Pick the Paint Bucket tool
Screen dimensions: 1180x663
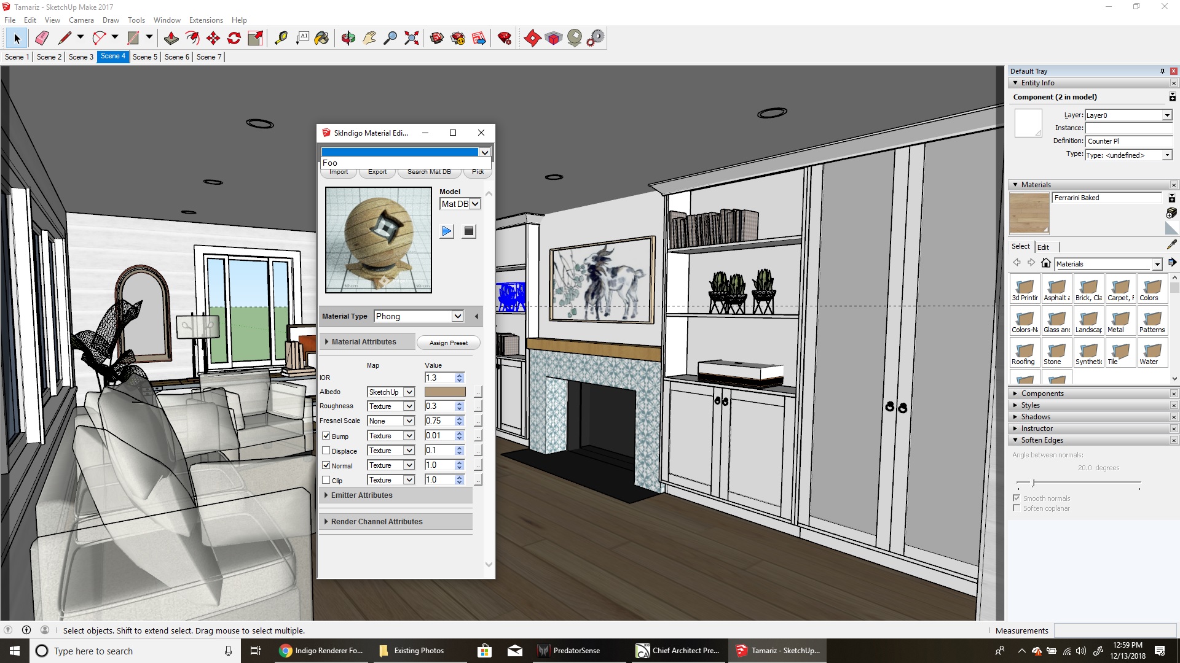pyautogui.click(x=321, y=38)
